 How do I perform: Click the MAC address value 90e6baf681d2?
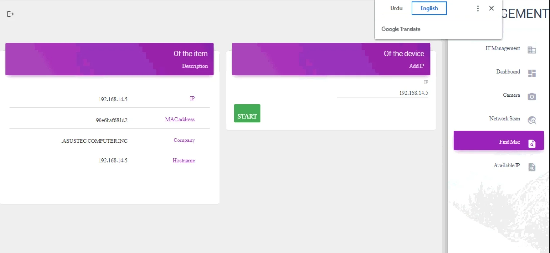coord(111,120)
